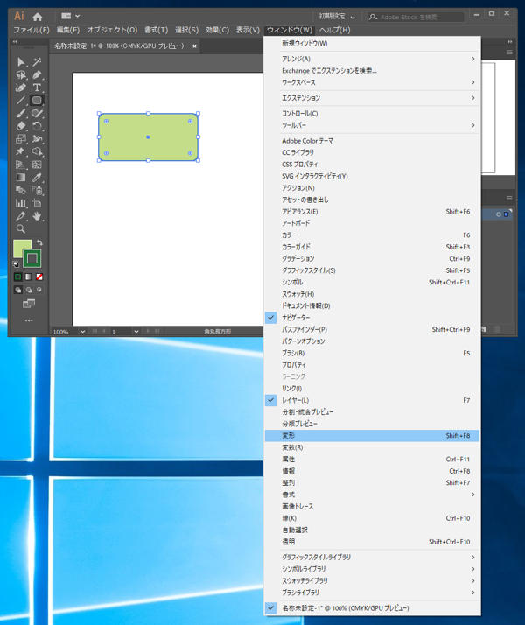Expand the ツールバー submenu
This screenshot has height=625, width=525.
[x=372, y=125]
